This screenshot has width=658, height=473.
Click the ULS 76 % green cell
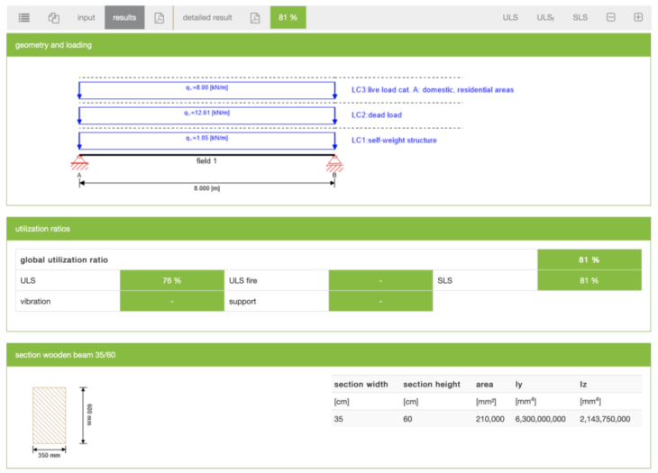click(171, 280)
